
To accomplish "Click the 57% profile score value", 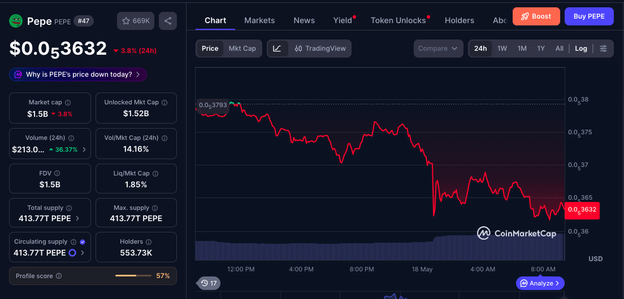I will [163, 275].
